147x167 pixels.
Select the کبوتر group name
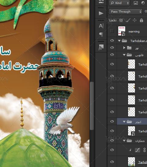click(x=138, y=122)
